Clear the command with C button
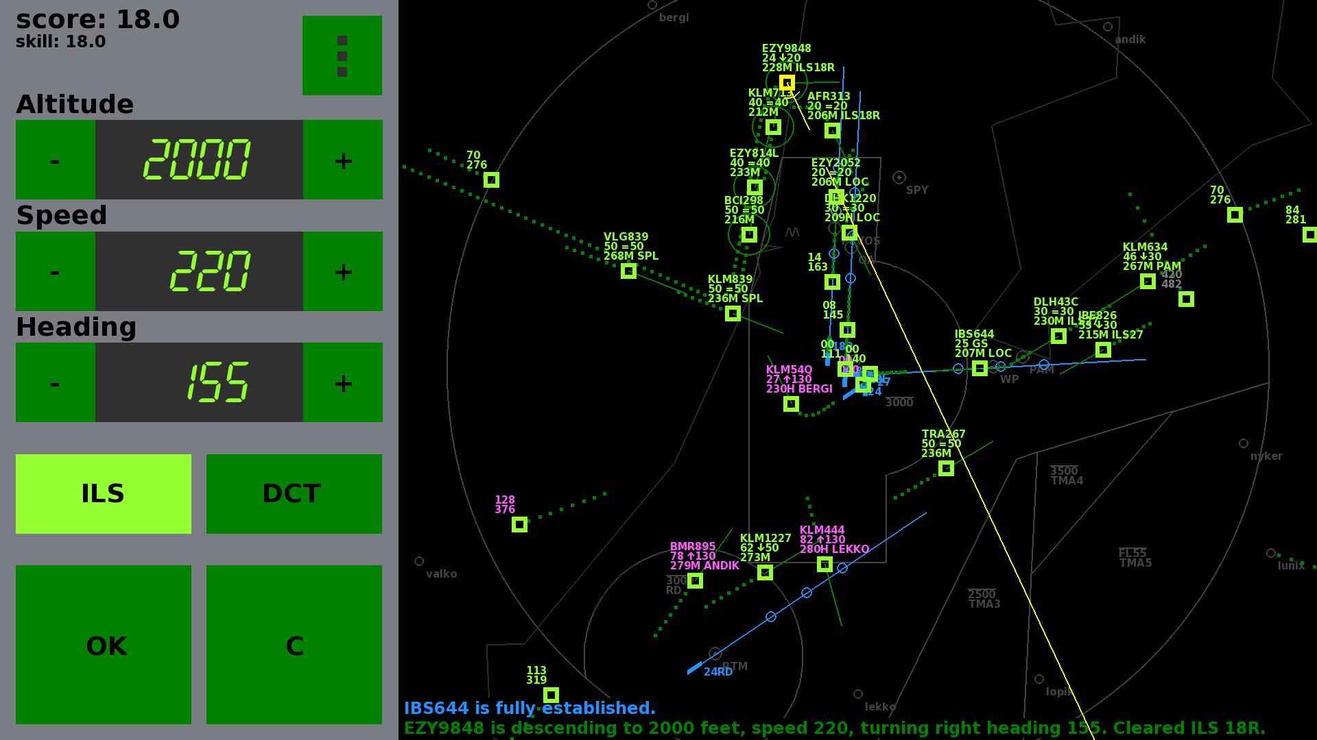This screenshot has height=740, width=1317. point(294,644)
